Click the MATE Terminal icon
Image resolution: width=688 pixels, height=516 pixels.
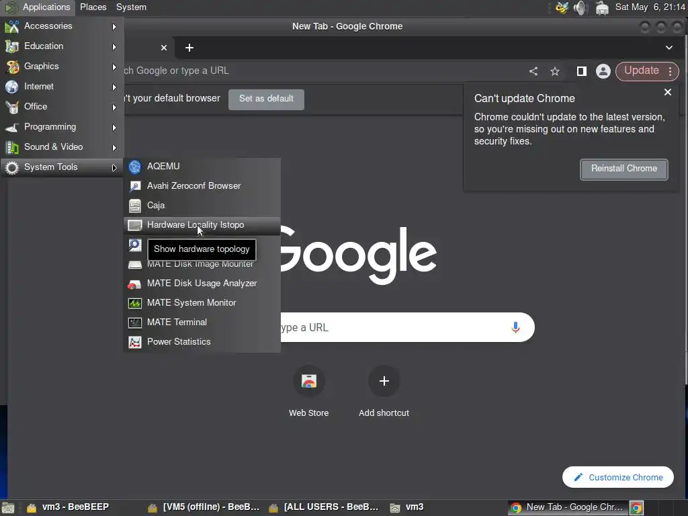(x=134, y=322)
